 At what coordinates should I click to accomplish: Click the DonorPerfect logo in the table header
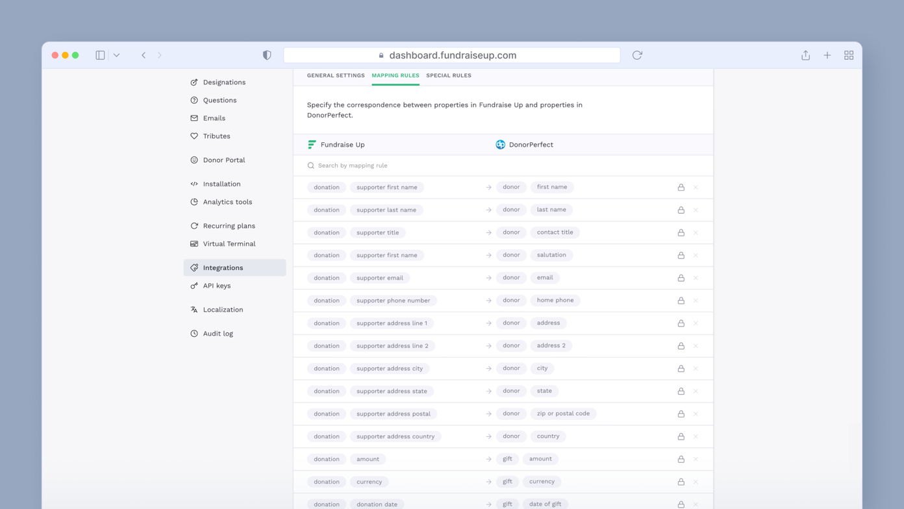click(500, 144)
